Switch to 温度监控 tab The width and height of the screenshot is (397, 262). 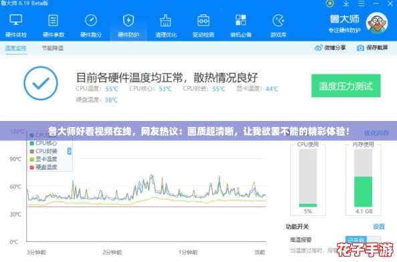15,48
